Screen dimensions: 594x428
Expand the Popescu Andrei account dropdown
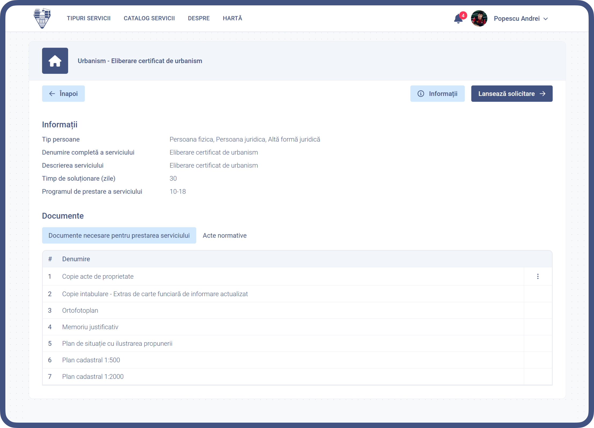click(x=521, y=19)
